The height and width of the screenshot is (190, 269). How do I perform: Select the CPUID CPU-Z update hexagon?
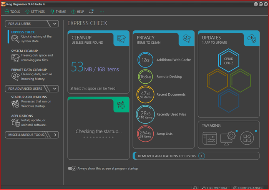point(229,61)
